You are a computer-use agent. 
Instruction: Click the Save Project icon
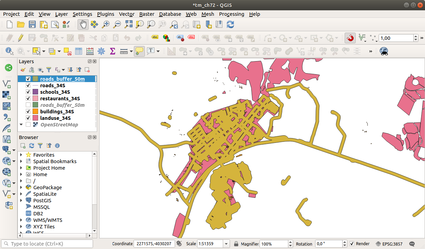click(32, 24)
